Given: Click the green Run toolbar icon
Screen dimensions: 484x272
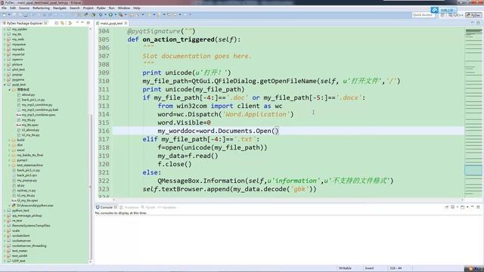Looking at the screenshot, I should [x=110, y=15].
